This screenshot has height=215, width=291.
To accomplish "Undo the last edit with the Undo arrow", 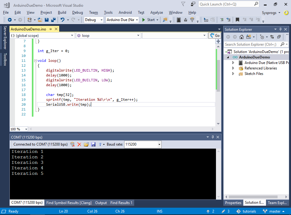I will coord(63,20).
